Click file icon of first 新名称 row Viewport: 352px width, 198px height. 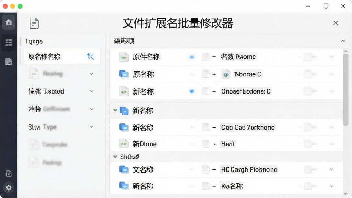(x=124, y=91)
